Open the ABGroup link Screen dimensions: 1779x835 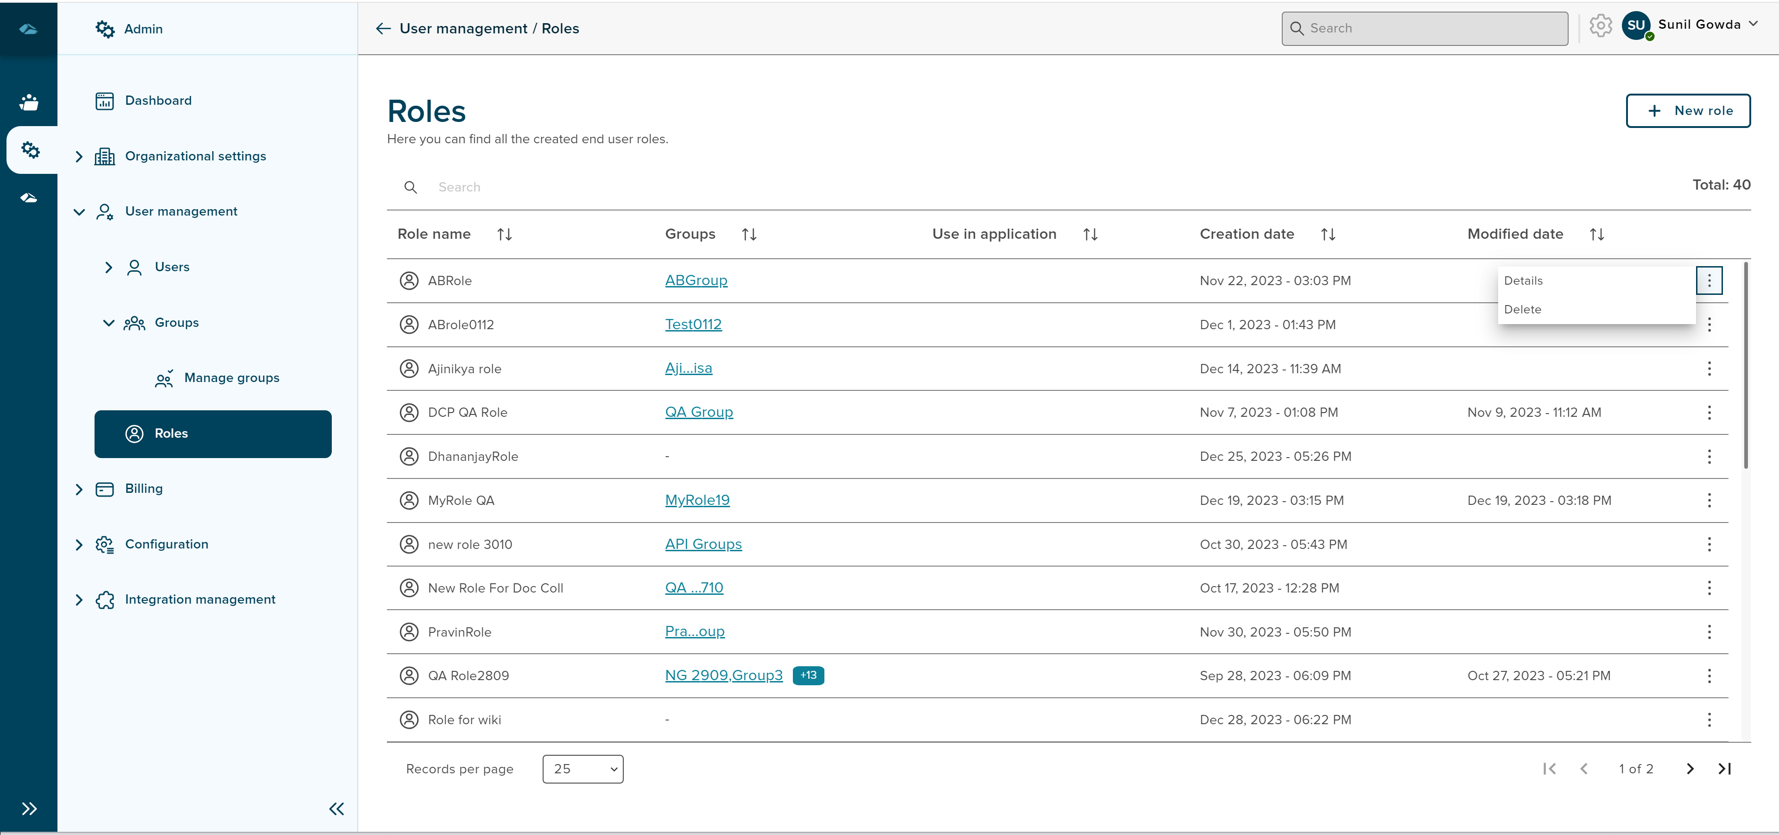[x=696, y=280]
